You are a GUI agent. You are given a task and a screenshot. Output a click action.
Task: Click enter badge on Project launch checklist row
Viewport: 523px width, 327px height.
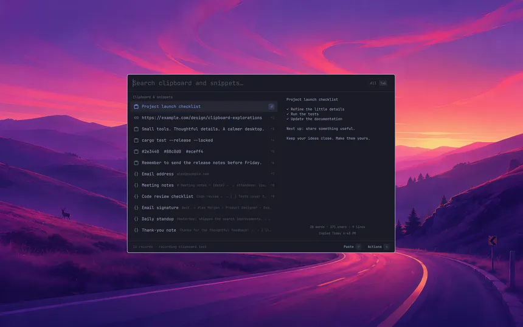(x=271, y=106)
